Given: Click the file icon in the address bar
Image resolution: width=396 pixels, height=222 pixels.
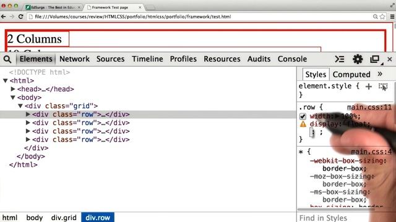Looking at the screenshot, I should (x=31, y=17).
